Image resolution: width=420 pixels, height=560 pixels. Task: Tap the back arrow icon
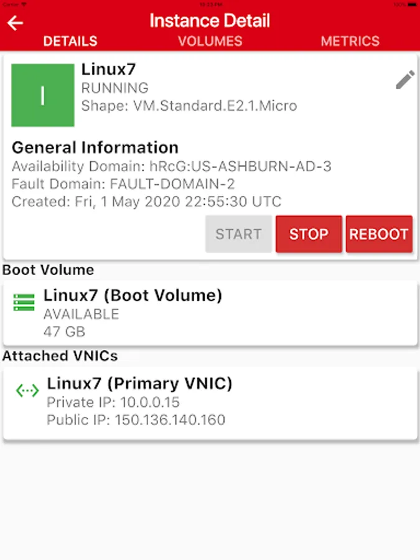tap(15, 23)
